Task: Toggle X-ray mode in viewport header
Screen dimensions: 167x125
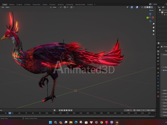Action: (x=142, y=7)
